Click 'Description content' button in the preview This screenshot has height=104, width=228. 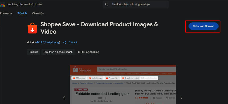[x=131, y=78]
